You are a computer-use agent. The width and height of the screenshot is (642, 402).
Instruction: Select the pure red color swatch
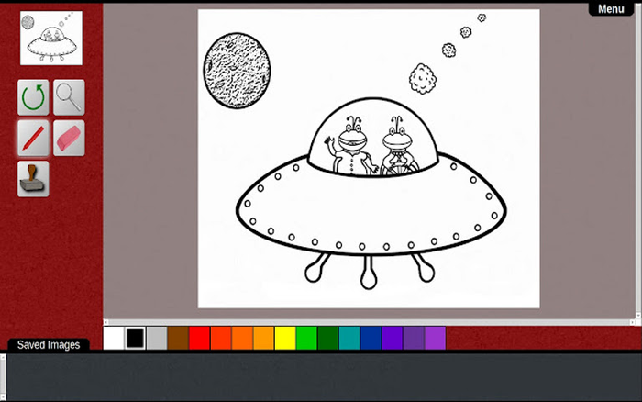click(199, 338)
